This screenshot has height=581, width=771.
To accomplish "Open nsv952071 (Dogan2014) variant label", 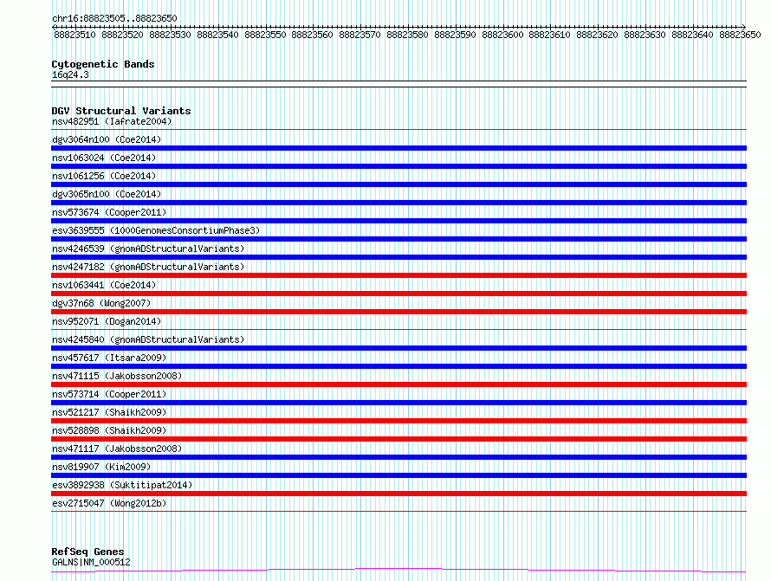I will 107,321.
